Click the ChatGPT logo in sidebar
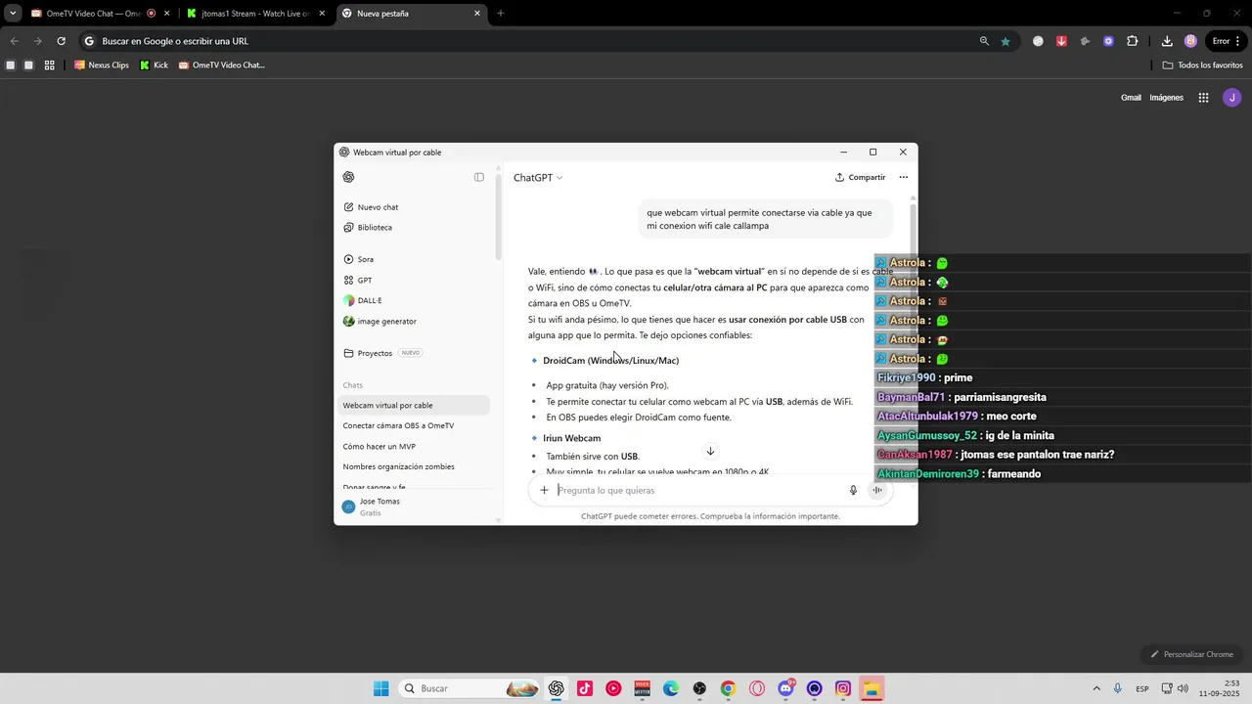Screen dimensions: 1252x704 pyautogui.click(x=348, y=177)
